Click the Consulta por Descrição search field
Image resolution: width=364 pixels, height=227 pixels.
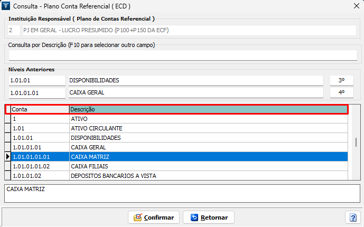coord(183,55)
